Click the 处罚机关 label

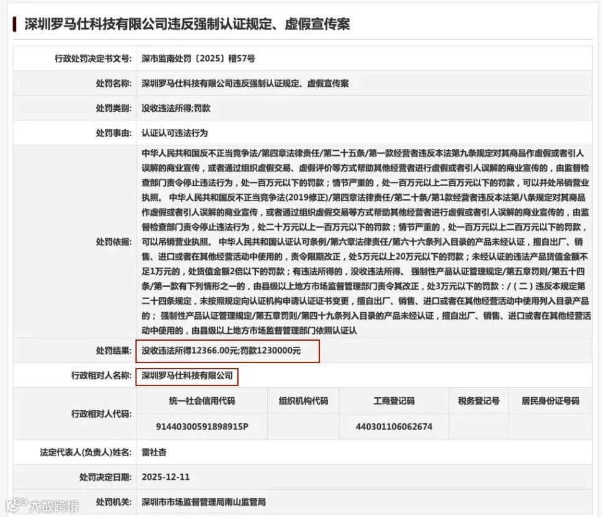coord(114,502)
